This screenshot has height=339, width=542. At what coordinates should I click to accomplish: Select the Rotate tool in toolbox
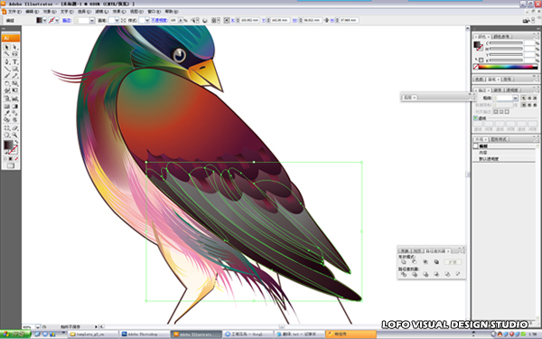(x=7, y=83)
